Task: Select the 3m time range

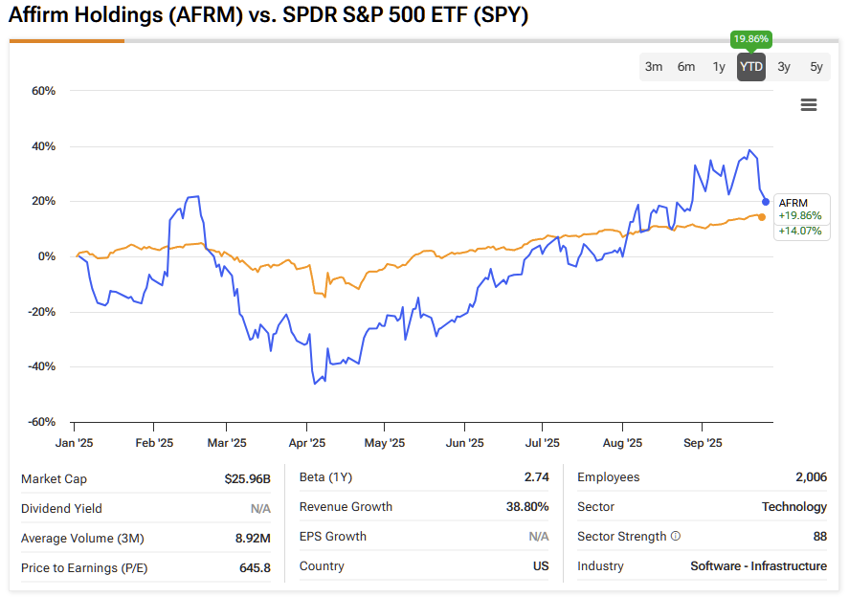Action: click(x=654, y=67)
